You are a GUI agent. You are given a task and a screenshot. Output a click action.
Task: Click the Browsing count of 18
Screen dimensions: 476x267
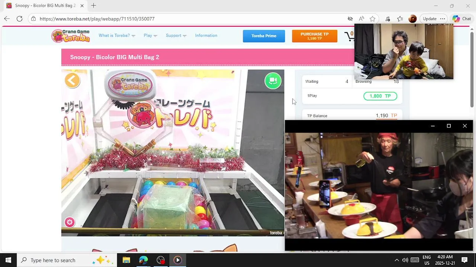pyautogui.click(x=396, y=82)
